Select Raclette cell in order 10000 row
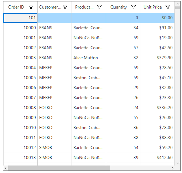This screenshot has height=173, width=182. 89,28
